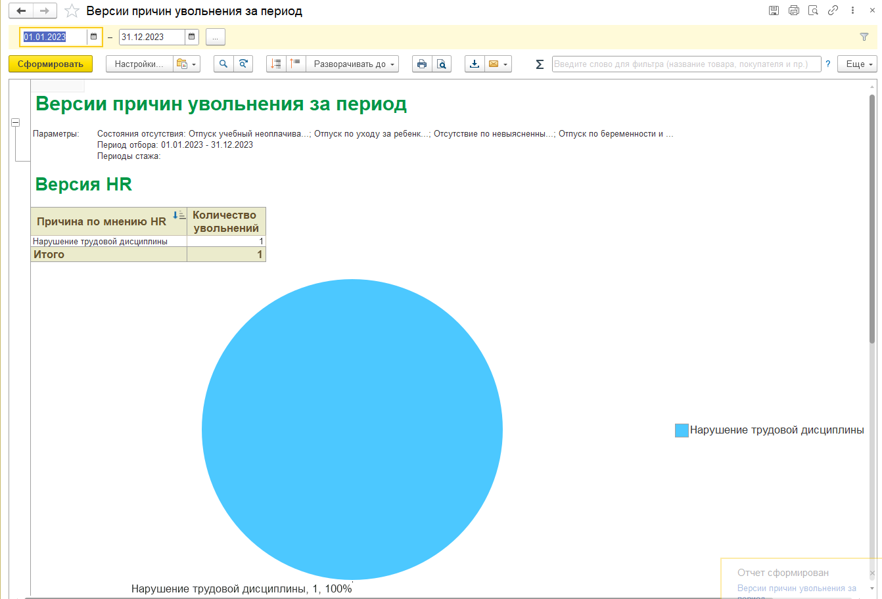Click the Отчет сформирован notification title
Screen dimensions: 882x599
tap(783, 573)
